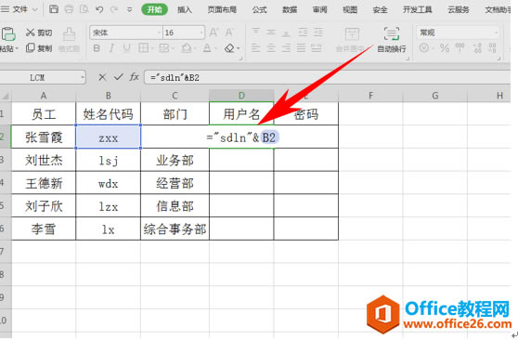This screenshot has width=518, height=340.
Task: Click the Print icon in quick access toolbar
Action: coord(69,9)
